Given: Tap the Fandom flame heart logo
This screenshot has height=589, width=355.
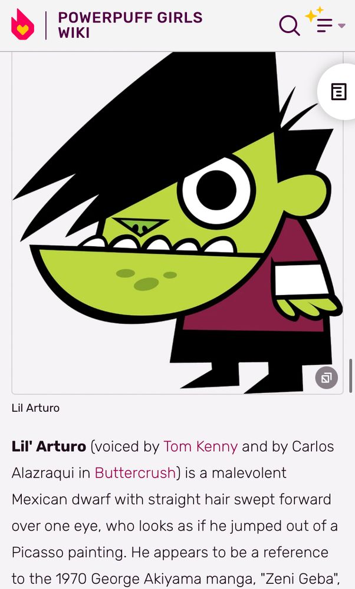Looking at the screenshot, I should (22, 24).
